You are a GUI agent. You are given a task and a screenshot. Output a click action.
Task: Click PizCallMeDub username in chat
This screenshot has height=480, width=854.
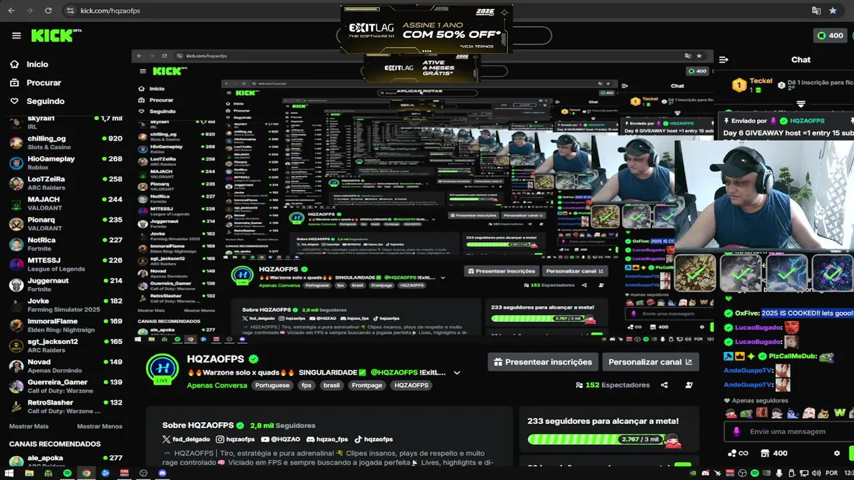tap(792, 357)
